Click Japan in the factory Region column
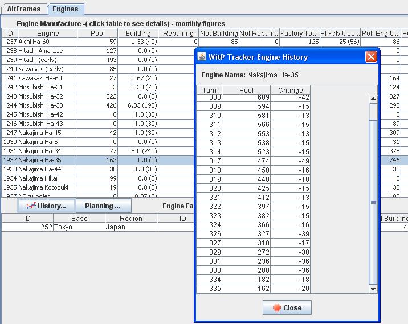Screen dimensions: 408x324 coord(131,227)
